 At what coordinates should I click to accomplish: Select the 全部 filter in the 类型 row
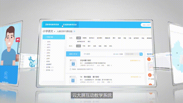point(79,38)
